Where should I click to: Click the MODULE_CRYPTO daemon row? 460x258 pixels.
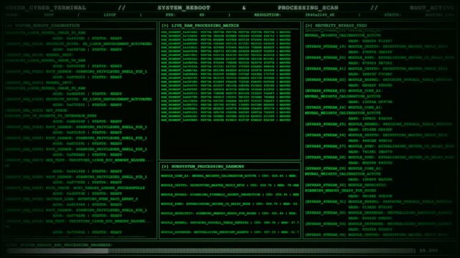(x=230, y=185)
